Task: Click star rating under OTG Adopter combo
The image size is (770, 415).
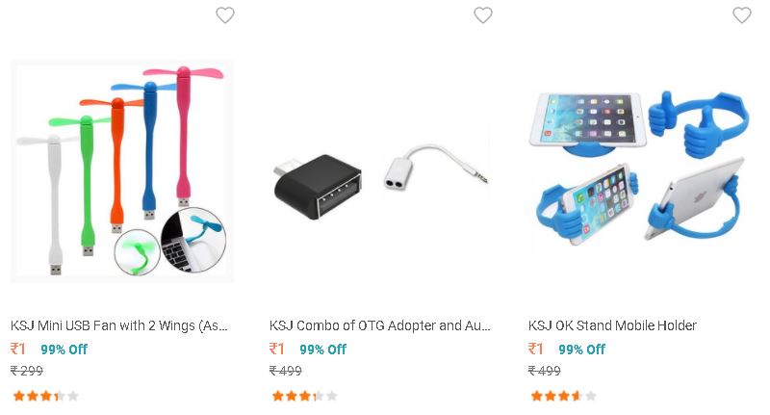Action: coord(304,396)
